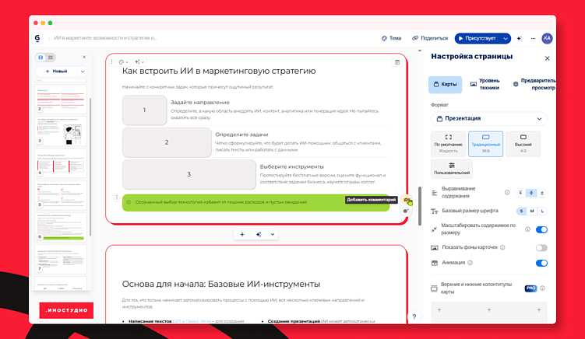Click the PRO badge for headers/footers

pos(530,288)
